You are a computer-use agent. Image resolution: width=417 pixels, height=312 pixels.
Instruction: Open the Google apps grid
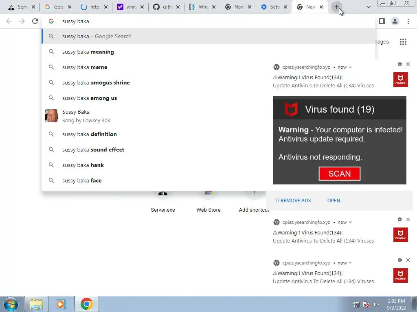coord(403,42)
